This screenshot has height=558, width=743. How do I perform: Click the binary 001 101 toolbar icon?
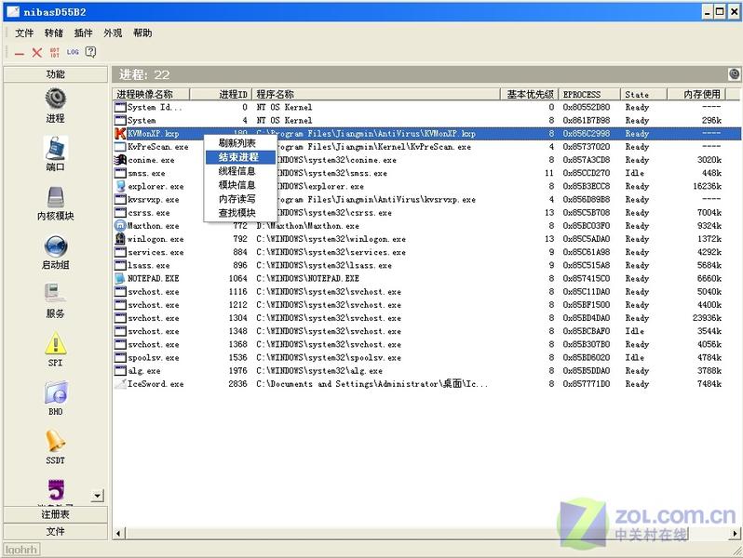click(55, 52)
